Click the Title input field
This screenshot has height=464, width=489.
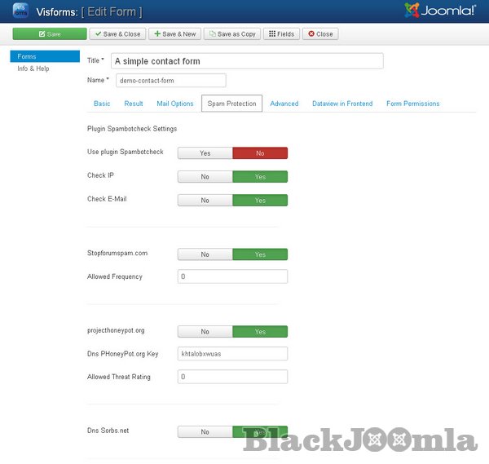pos(247,61)
